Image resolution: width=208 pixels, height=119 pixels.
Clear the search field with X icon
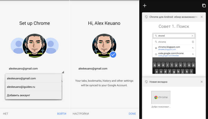[x=192, y=36]
